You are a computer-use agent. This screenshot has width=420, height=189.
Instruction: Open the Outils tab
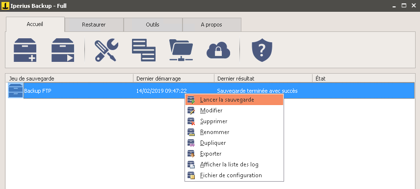[x=153, y=25]
